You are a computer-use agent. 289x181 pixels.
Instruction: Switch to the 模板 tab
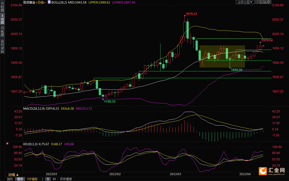(x=20, y=179)
